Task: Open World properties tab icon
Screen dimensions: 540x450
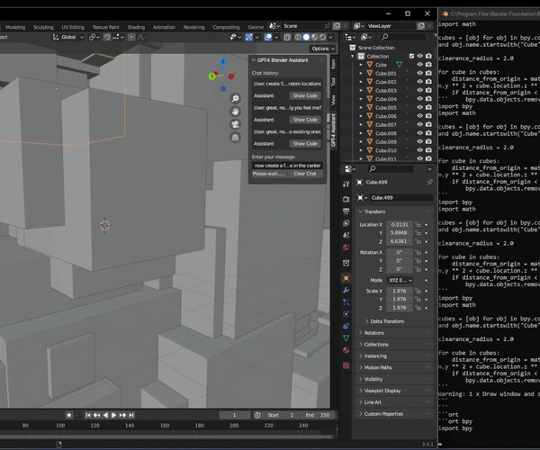Action: pos(346,247)
